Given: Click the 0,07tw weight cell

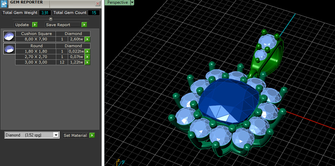Looking at the screenshot, I should (76, 57).
